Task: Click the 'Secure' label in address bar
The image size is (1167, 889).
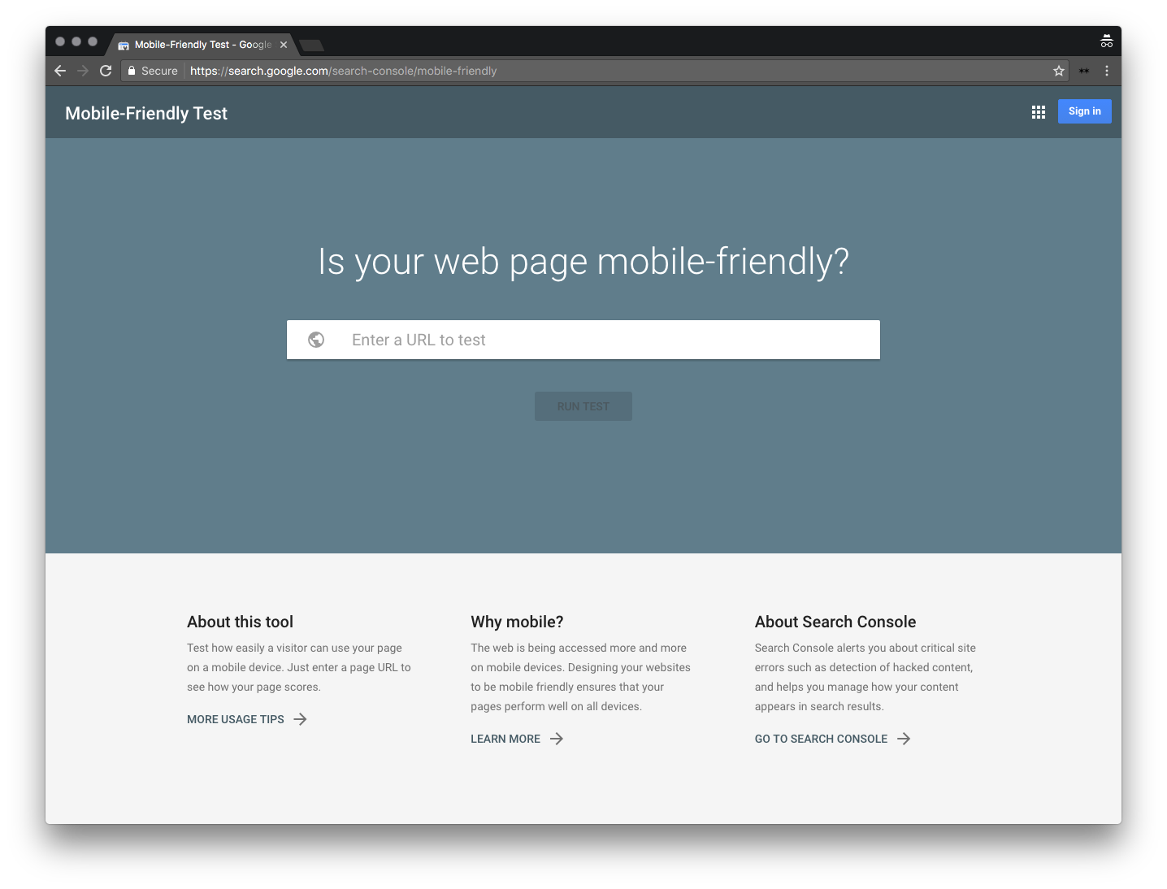Action: (x=159, y=71)
